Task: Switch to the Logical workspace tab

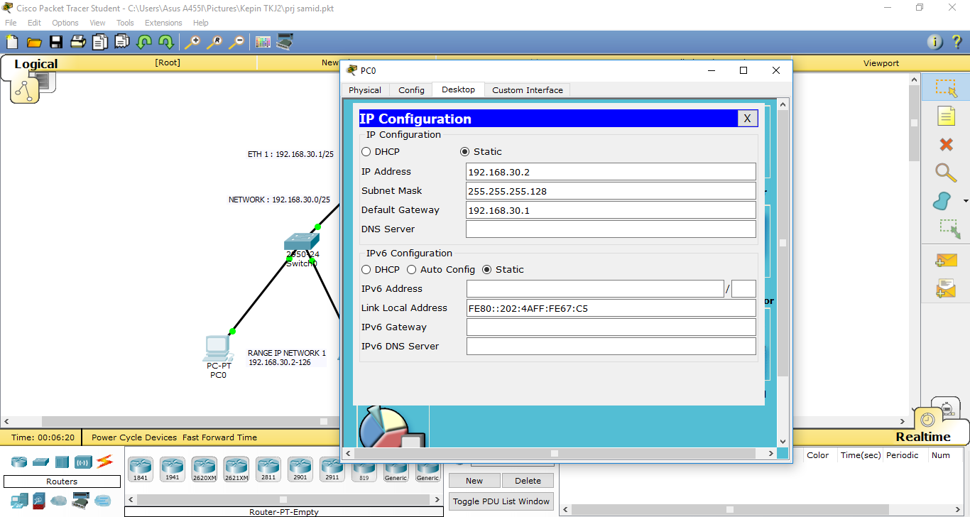Action: click(36, 64)
